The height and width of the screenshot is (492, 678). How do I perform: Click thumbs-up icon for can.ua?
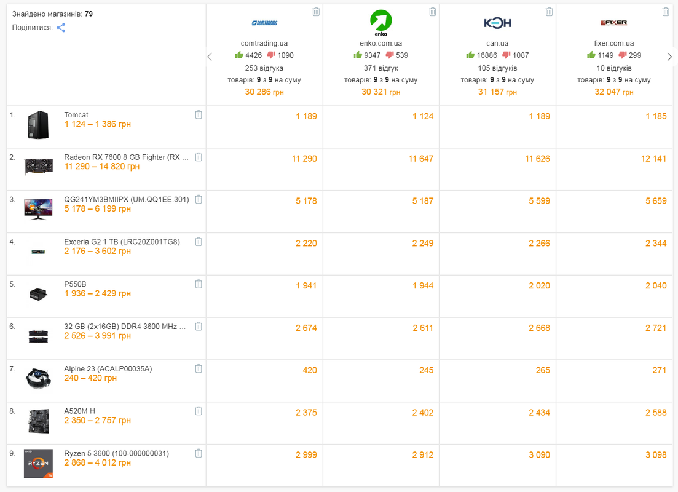(470, 55)
